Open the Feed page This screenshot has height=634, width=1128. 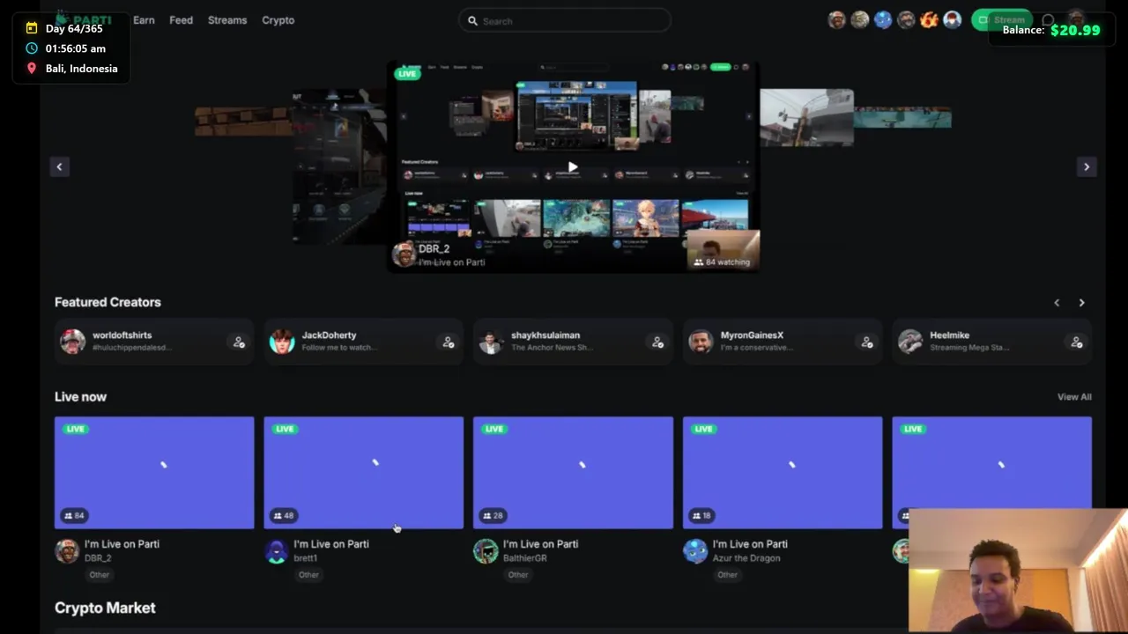point(181,20)
